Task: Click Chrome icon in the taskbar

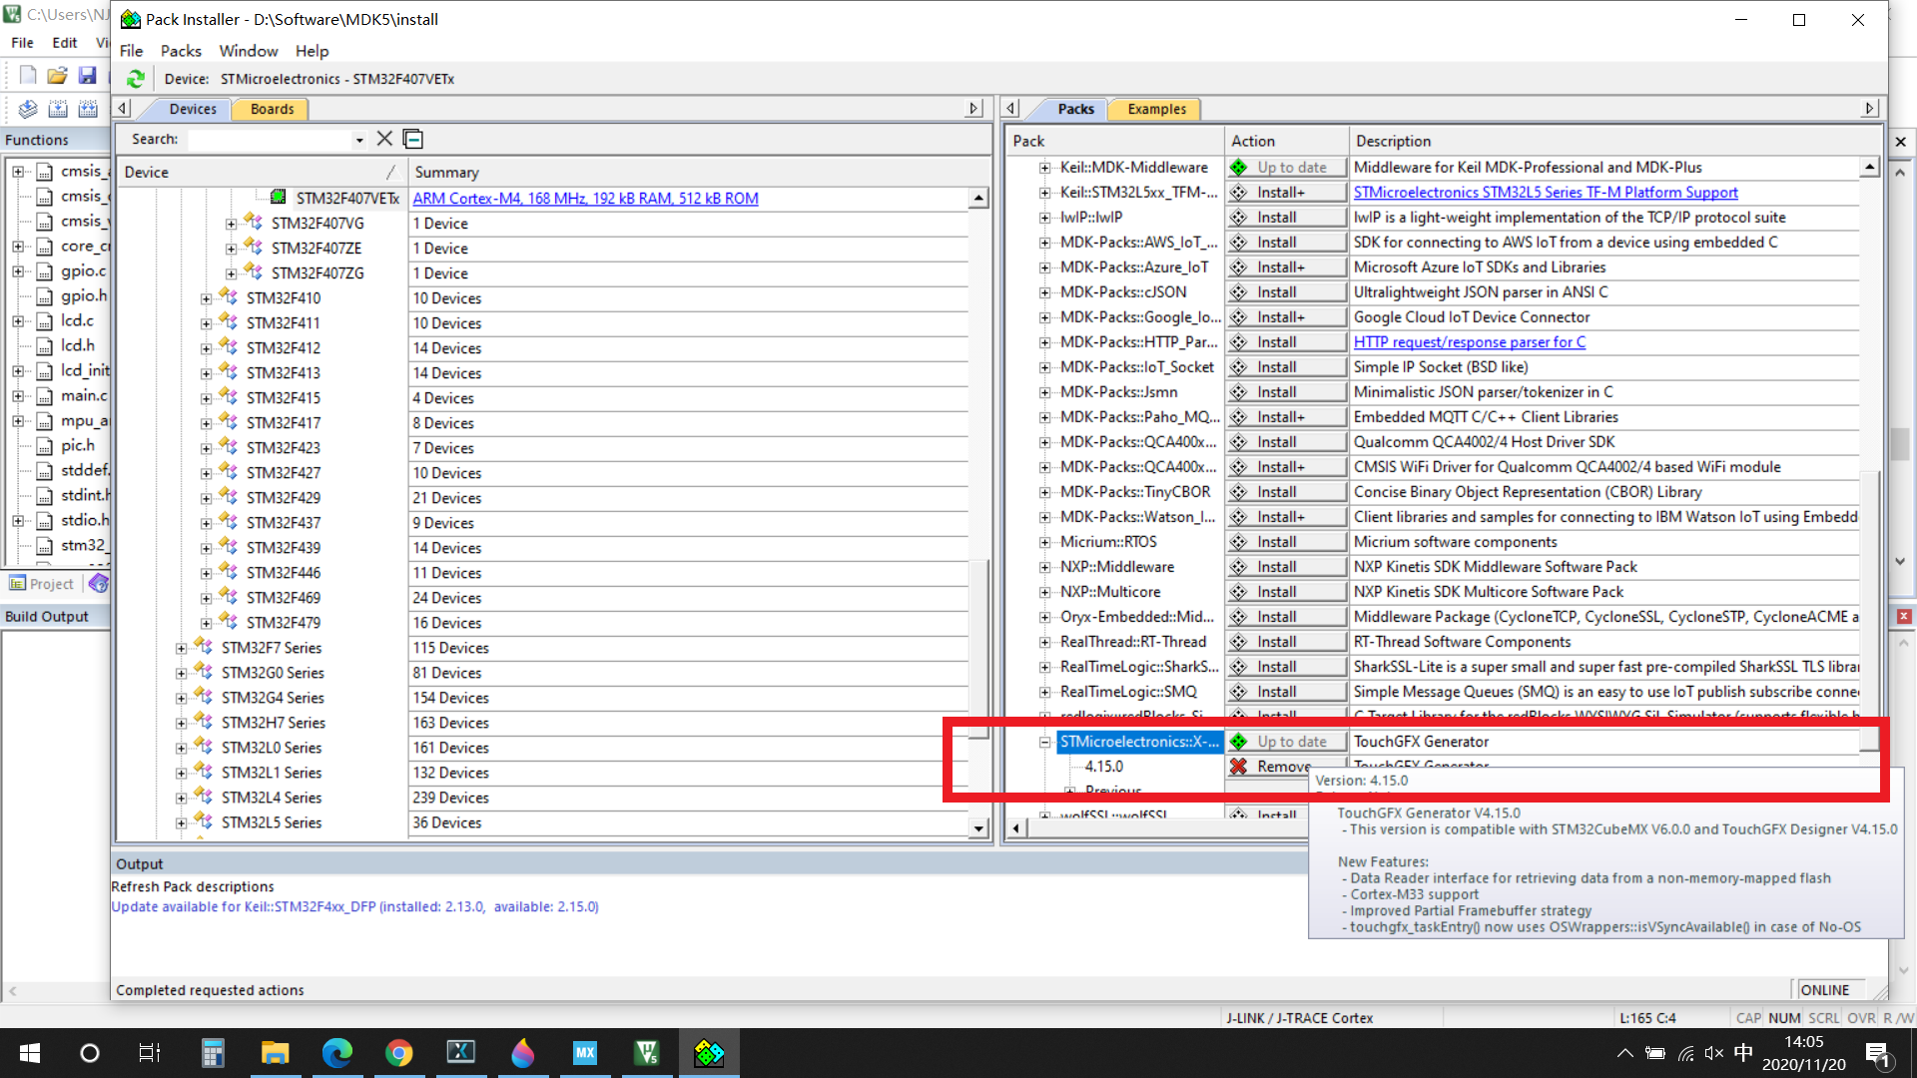Action: point(399,1053)
